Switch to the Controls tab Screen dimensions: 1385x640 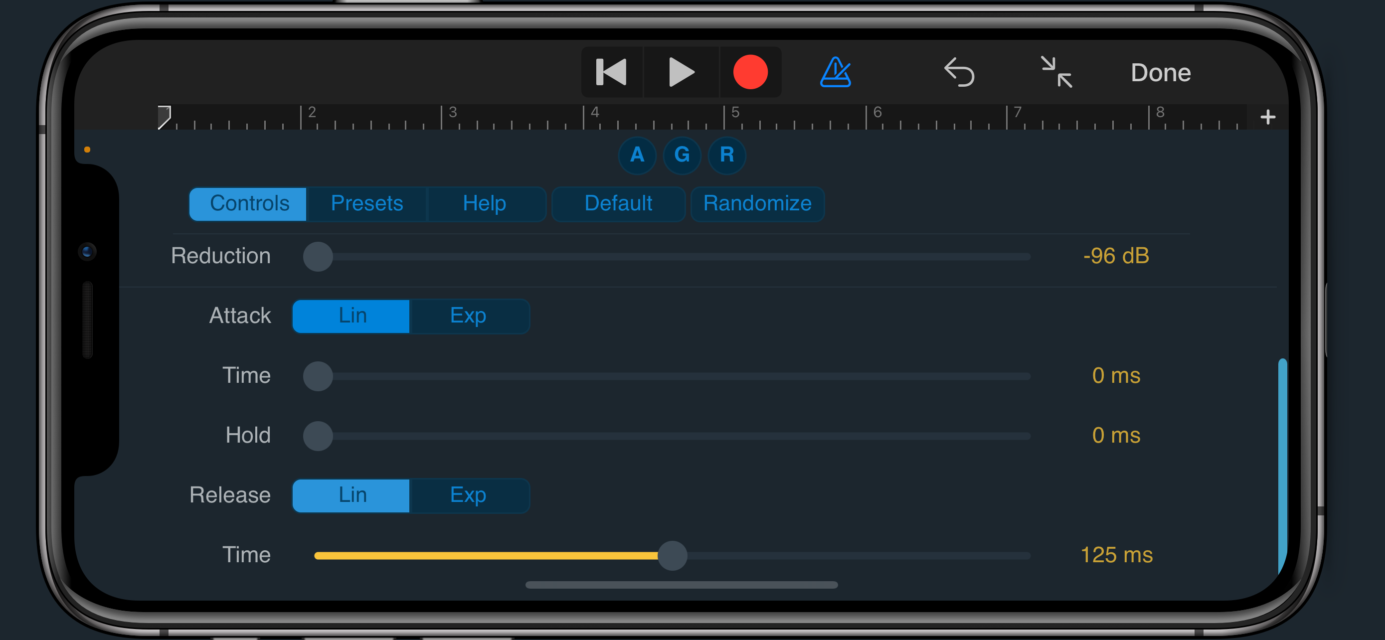(x=248, y=204)
